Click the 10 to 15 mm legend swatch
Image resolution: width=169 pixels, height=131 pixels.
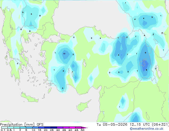click(x=35, y=128)
